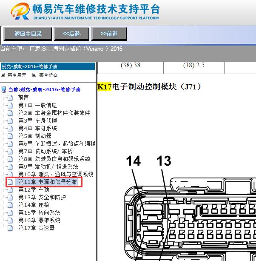This screenshot has width=256, height=261.
Task: Open 第1章 一般信息
Action: pos(37,105)
